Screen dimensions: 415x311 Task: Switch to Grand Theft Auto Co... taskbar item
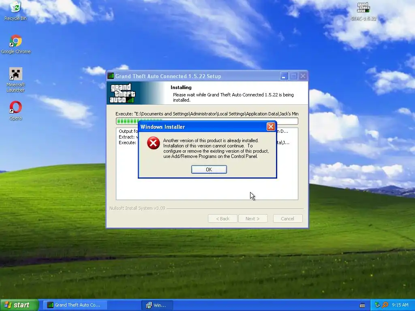75,305
